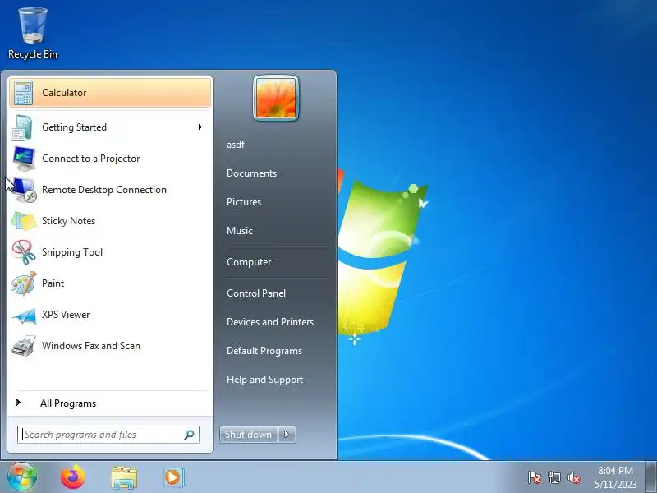Click the XPS Viewer paper plane icon

click(24, 316)
